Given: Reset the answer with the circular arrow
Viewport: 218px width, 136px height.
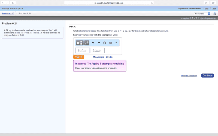Looking at the screenshot, I should click(x=104, y=43).
